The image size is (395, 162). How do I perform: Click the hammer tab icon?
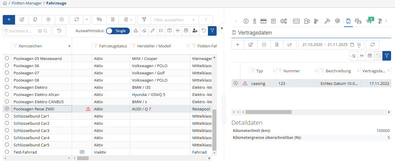(327, 21)
